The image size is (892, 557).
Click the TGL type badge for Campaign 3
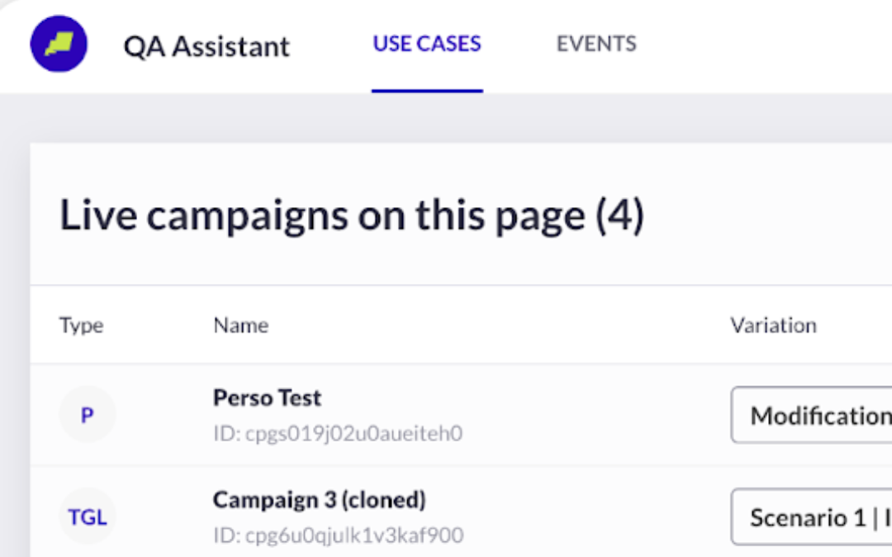[x=87, y=517]
